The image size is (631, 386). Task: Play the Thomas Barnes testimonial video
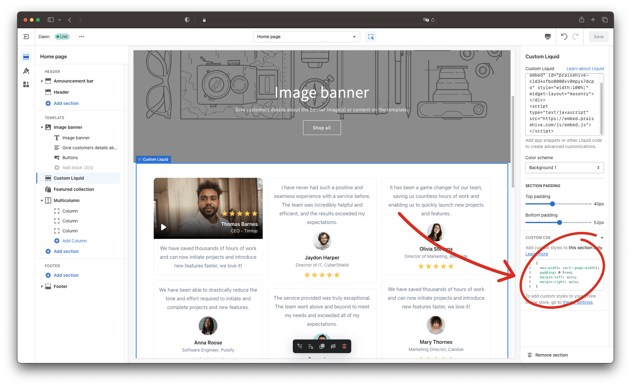coord(163,227)
